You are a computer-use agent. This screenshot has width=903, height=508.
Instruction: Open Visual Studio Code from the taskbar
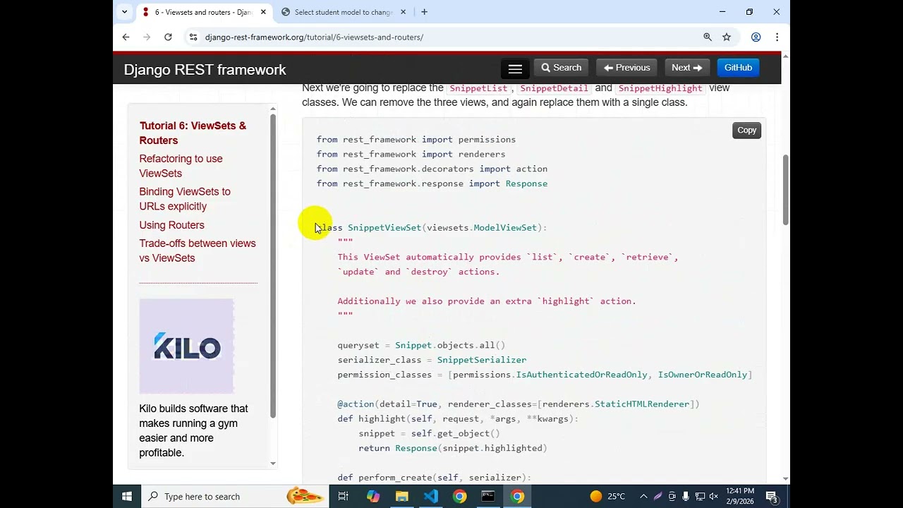430,497
